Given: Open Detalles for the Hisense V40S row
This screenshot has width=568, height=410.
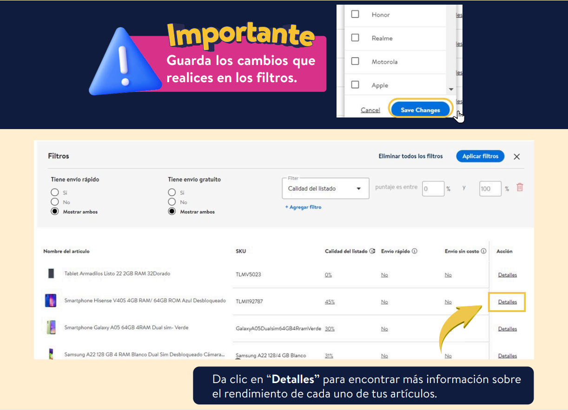Looking at the screenshot, I should coord(507,302).
